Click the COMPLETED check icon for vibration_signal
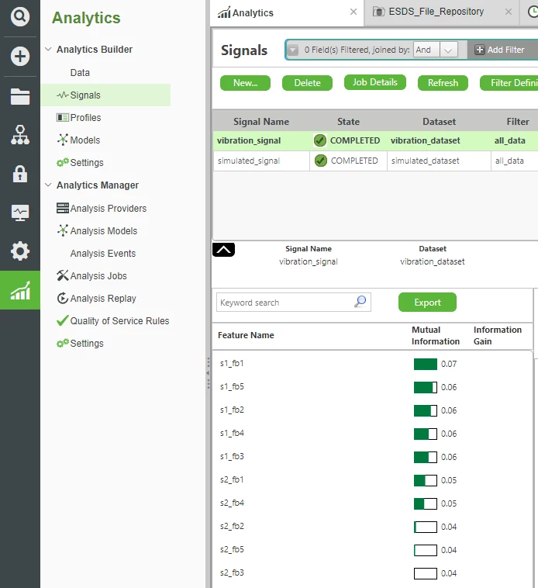The image size is (538, 588). (x=320, y=140)
